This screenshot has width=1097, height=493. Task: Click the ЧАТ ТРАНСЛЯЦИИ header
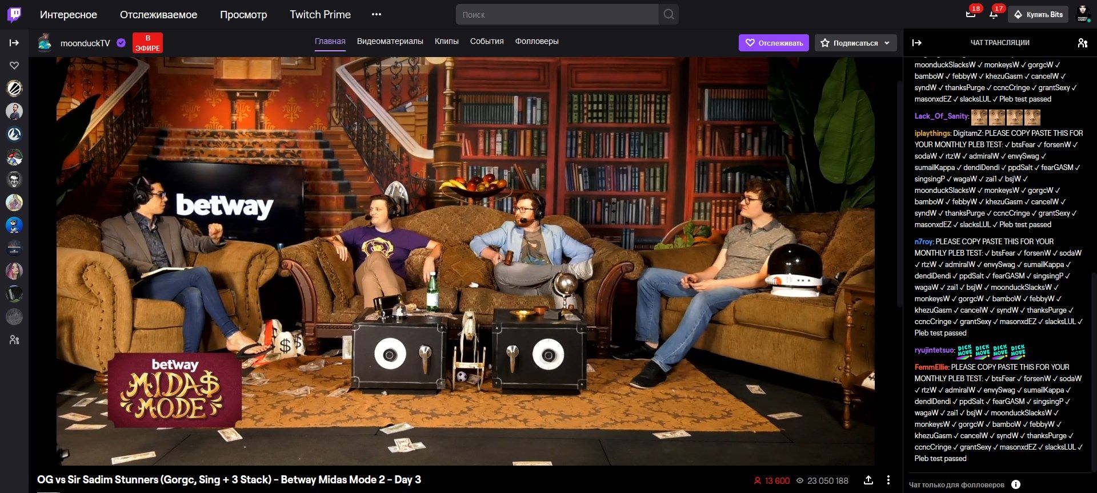[x=1000, y=43]
